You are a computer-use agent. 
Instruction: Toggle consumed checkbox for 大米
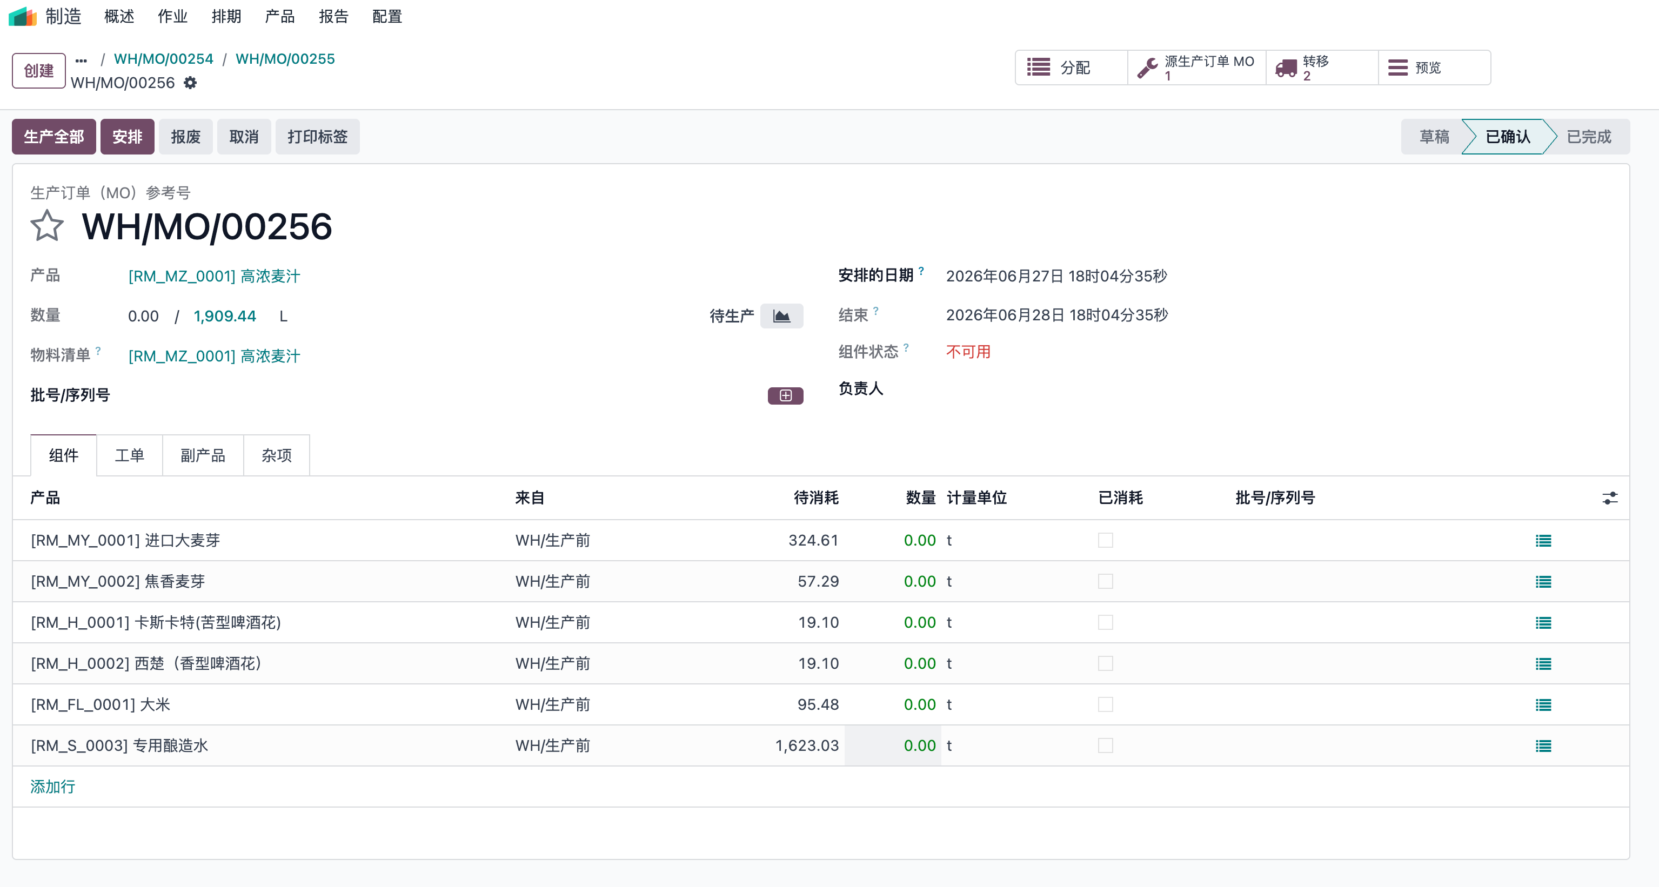click(x=1105, y=704)
